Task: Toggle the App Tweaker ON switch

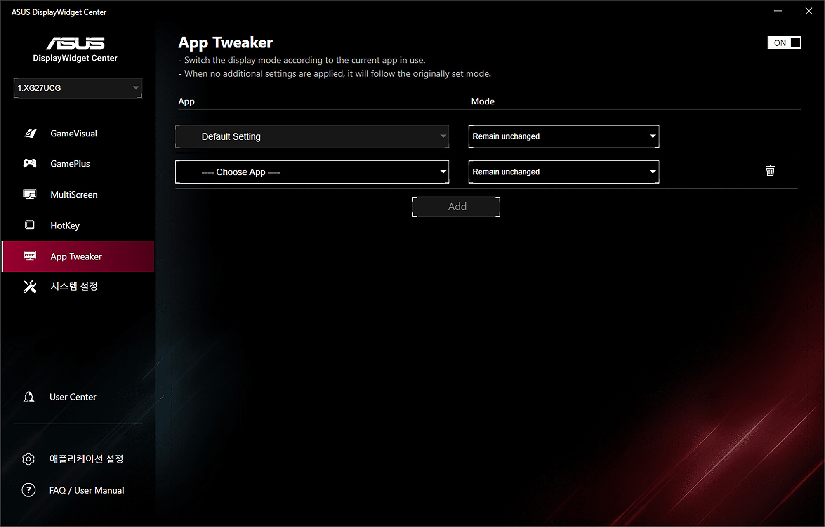Action: 784,42
